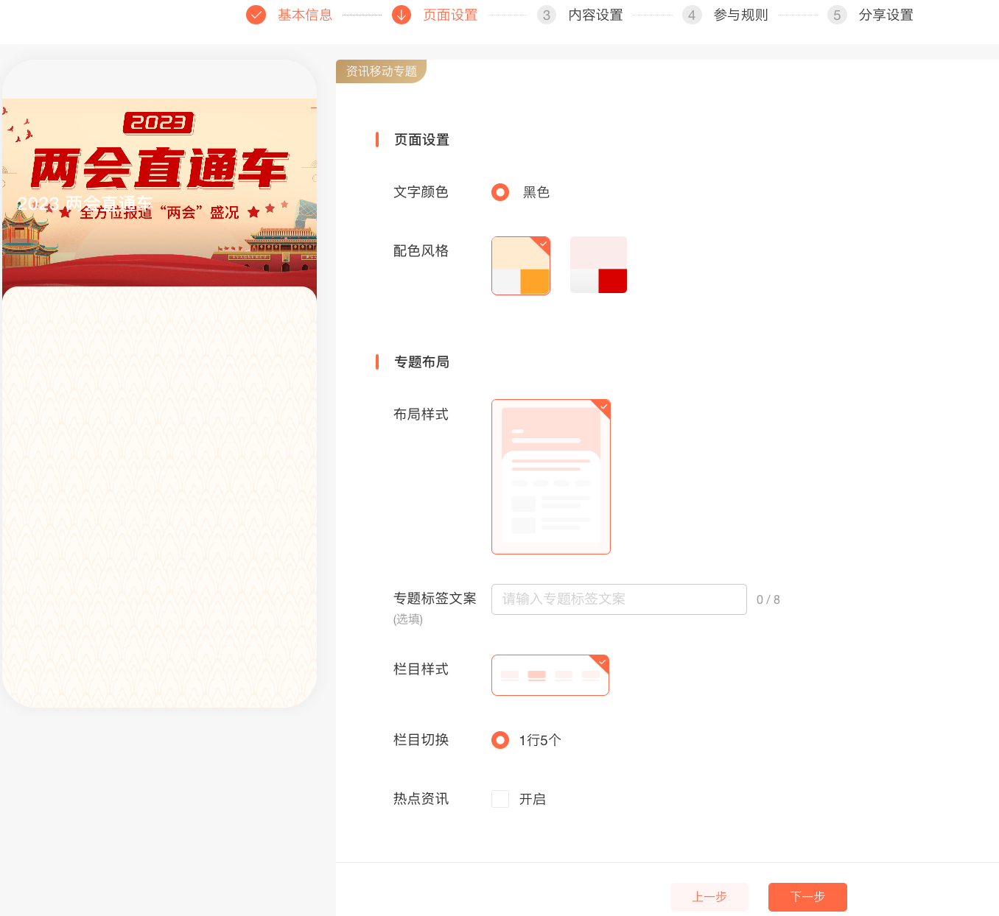Click the step 5 circle icon

point(837,15)
